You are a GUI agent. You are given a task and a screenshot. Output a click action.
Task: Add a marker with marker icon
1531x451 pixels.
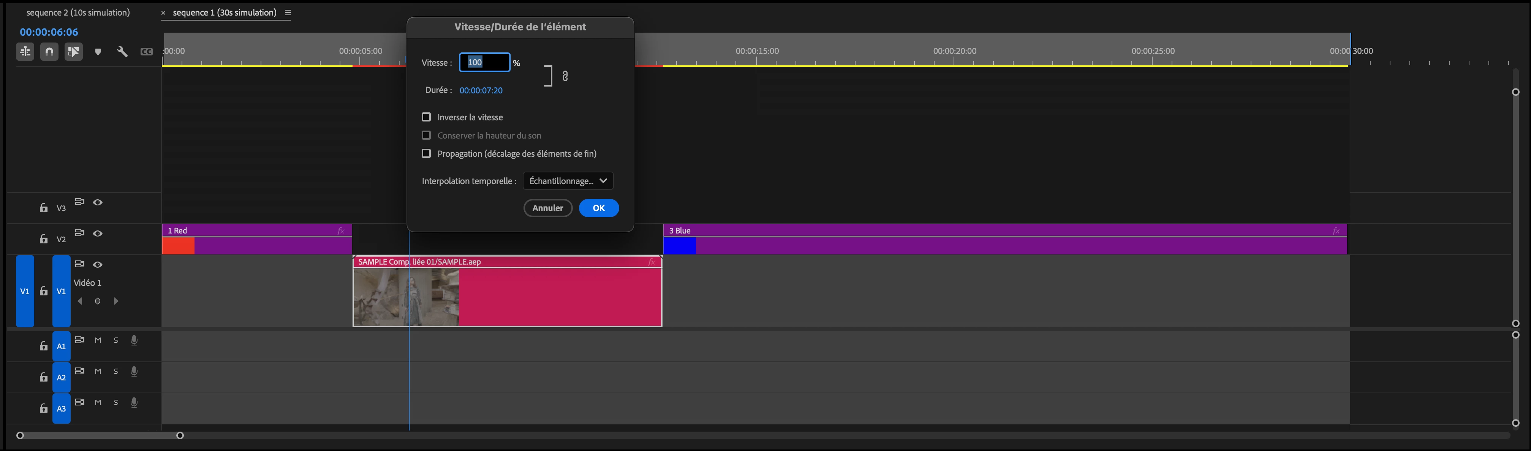(98, 52)
